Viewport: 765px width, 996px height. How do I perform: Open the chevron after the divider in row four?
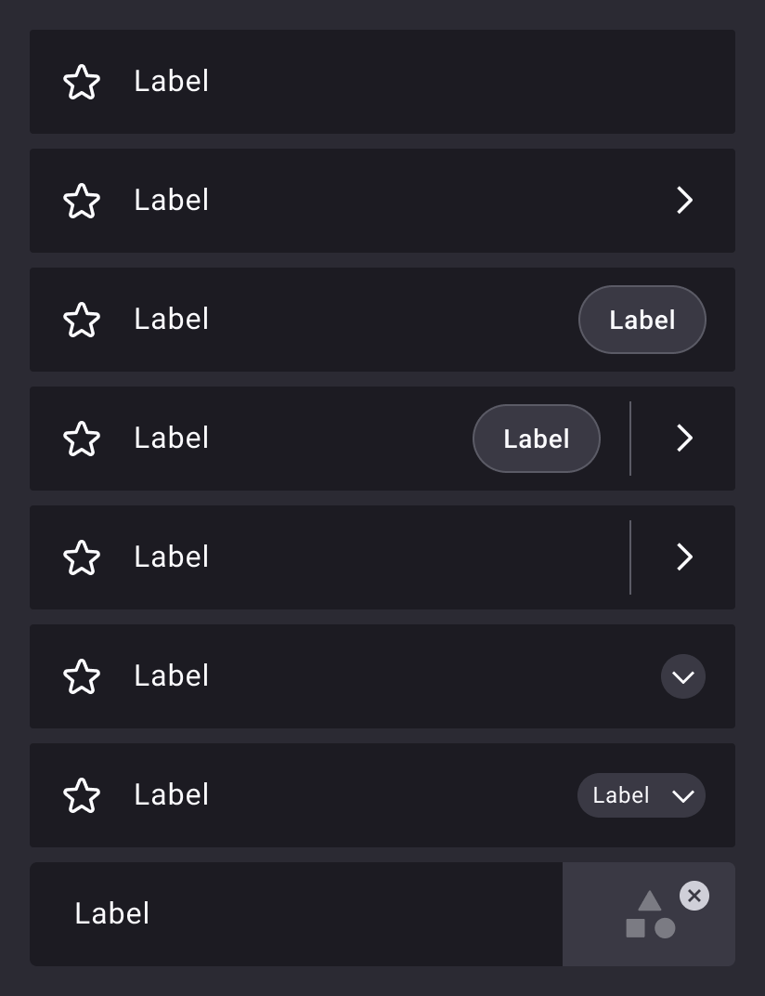click(684, 439)
